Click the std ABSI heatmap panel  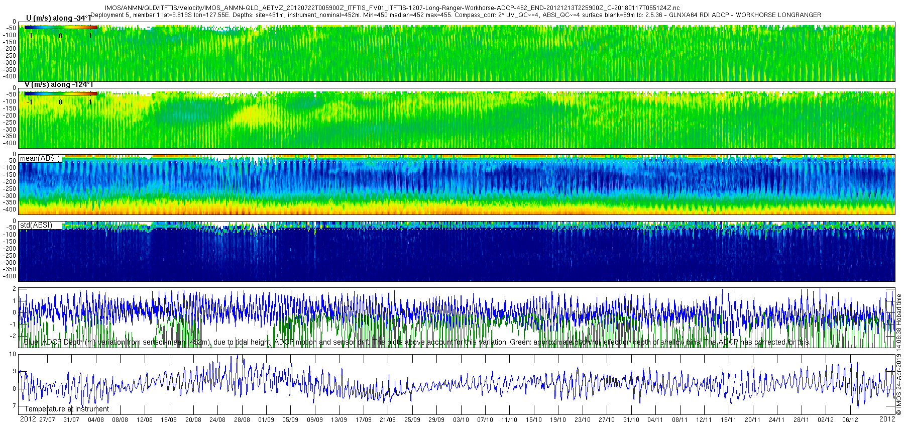[457, 251]
